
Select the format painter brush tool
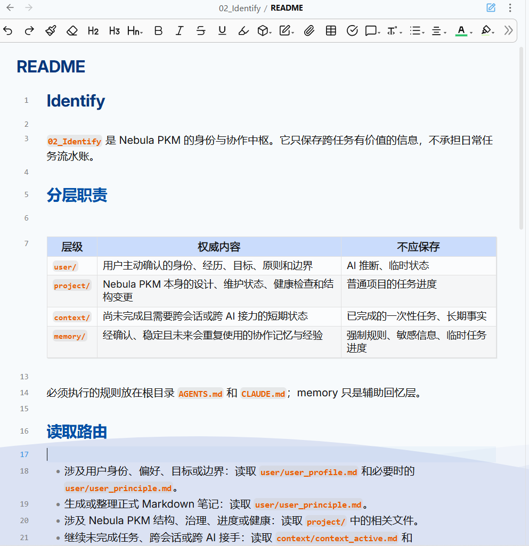[51, 31]
